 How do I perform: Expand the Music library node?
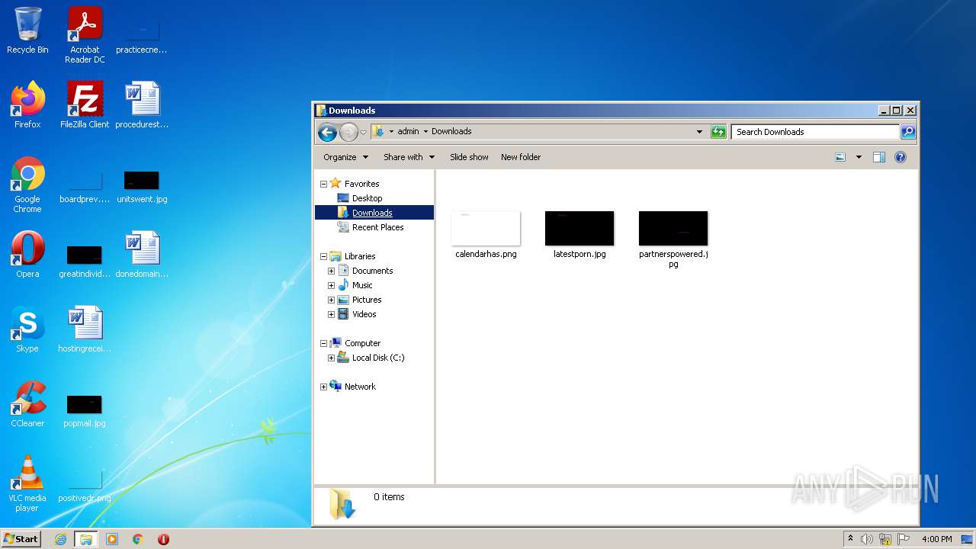pyautogui.click(x=331, y=285)
